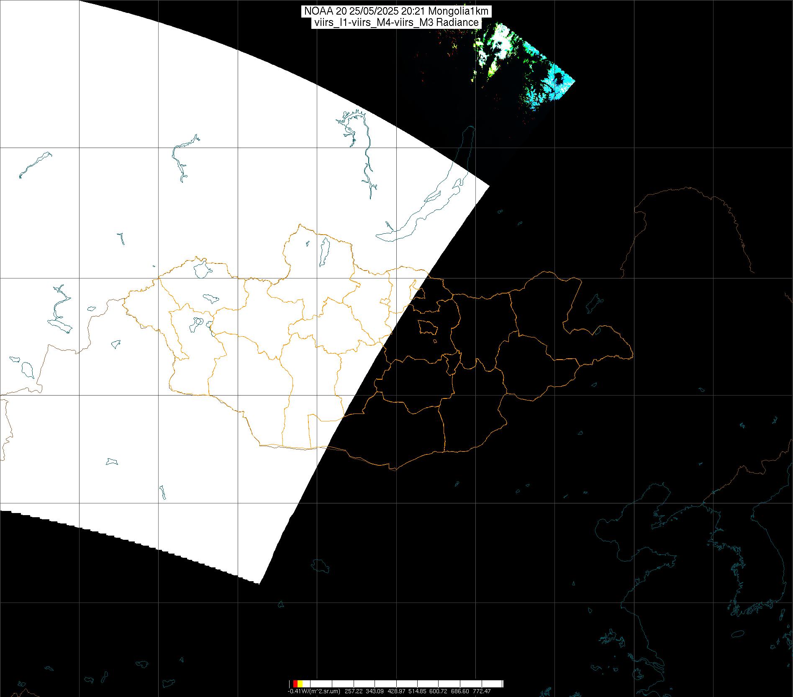Screen dimensions: 793x697
Task: Click the 'viirs_I1-viirs_M4-viirs_M3 Radiance' subtitle label
Action: click(x=396, y=23)
